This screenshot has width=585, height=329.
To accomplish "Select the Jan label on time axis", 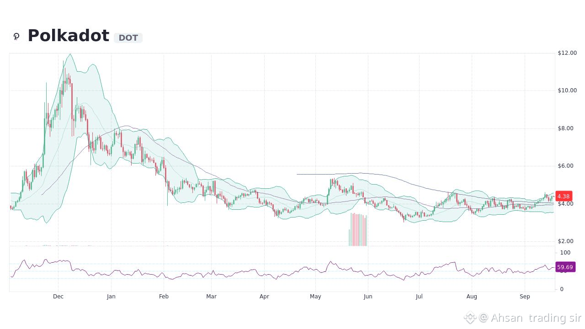I will click(x=111, y=297).
